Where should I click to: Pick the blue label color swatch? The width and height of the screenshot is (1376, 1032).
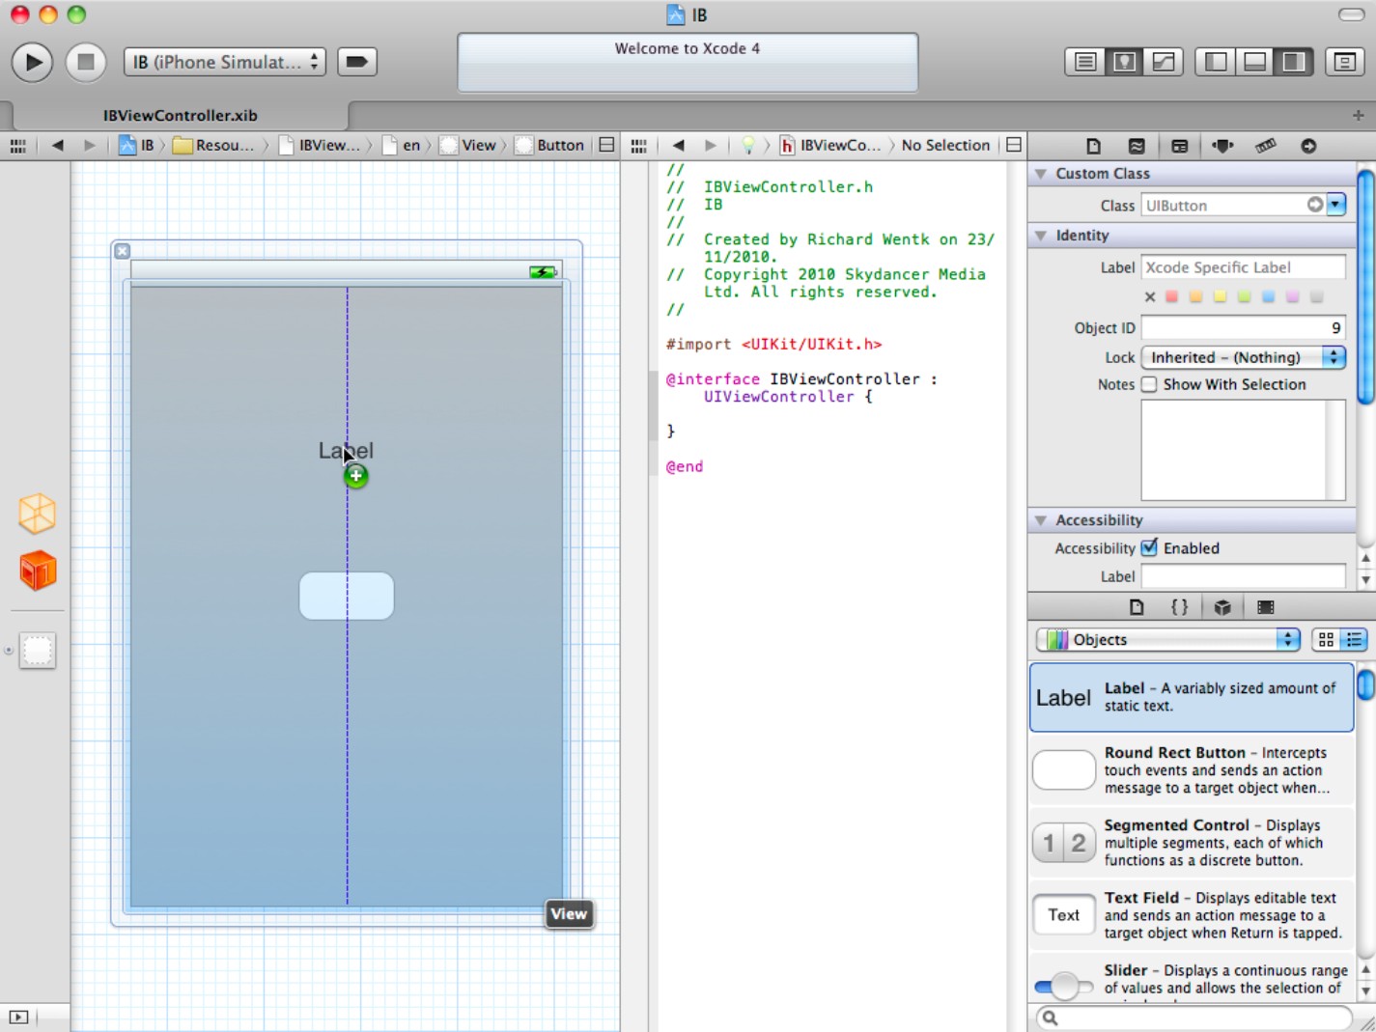click(x=1268, y=297)
